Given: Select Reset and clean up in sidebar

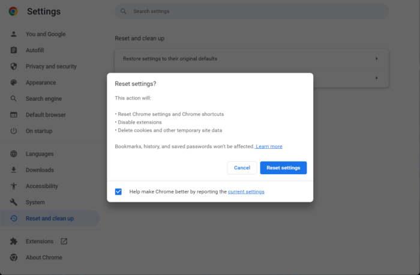Looking at the screenshot, I should pyautogui.click(x=50, y=219).
